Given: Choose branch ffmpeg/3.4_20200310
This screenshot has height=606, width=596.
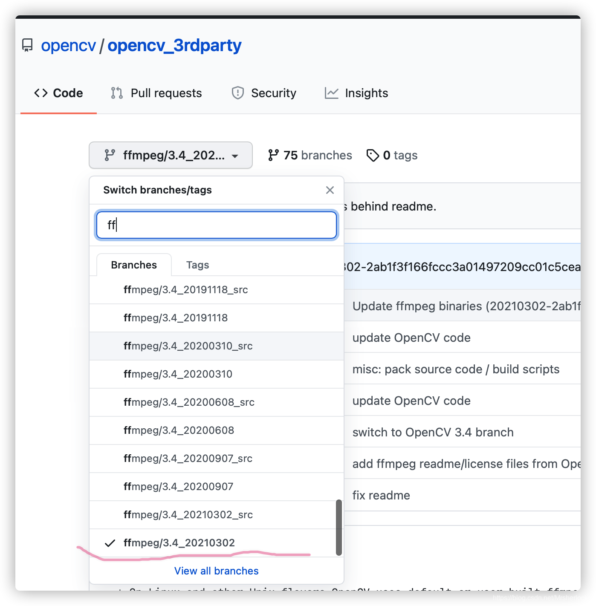Looking at the screenshot, I should [x=217, y=374].
